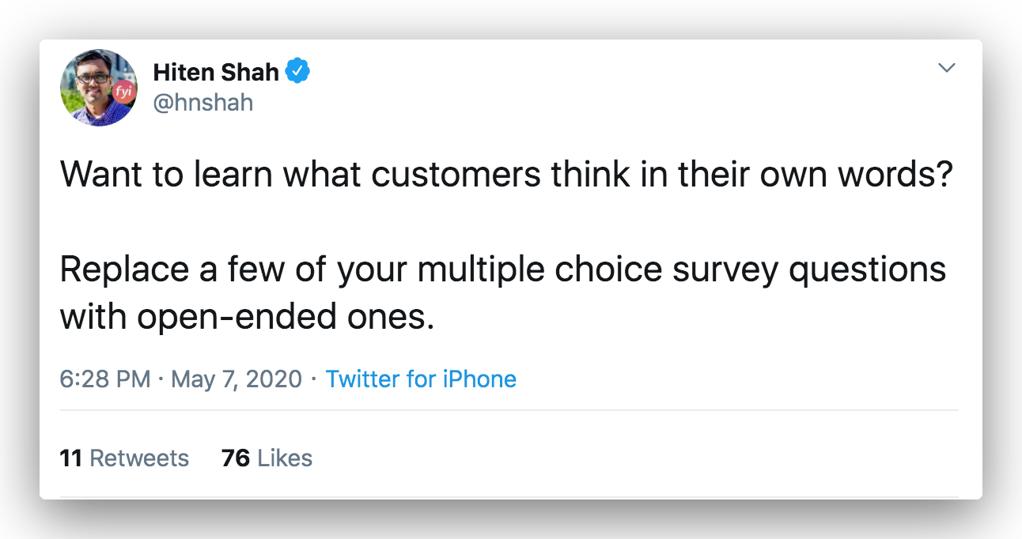
Task: View the 76 Likes list
Action: pos(267,458)
